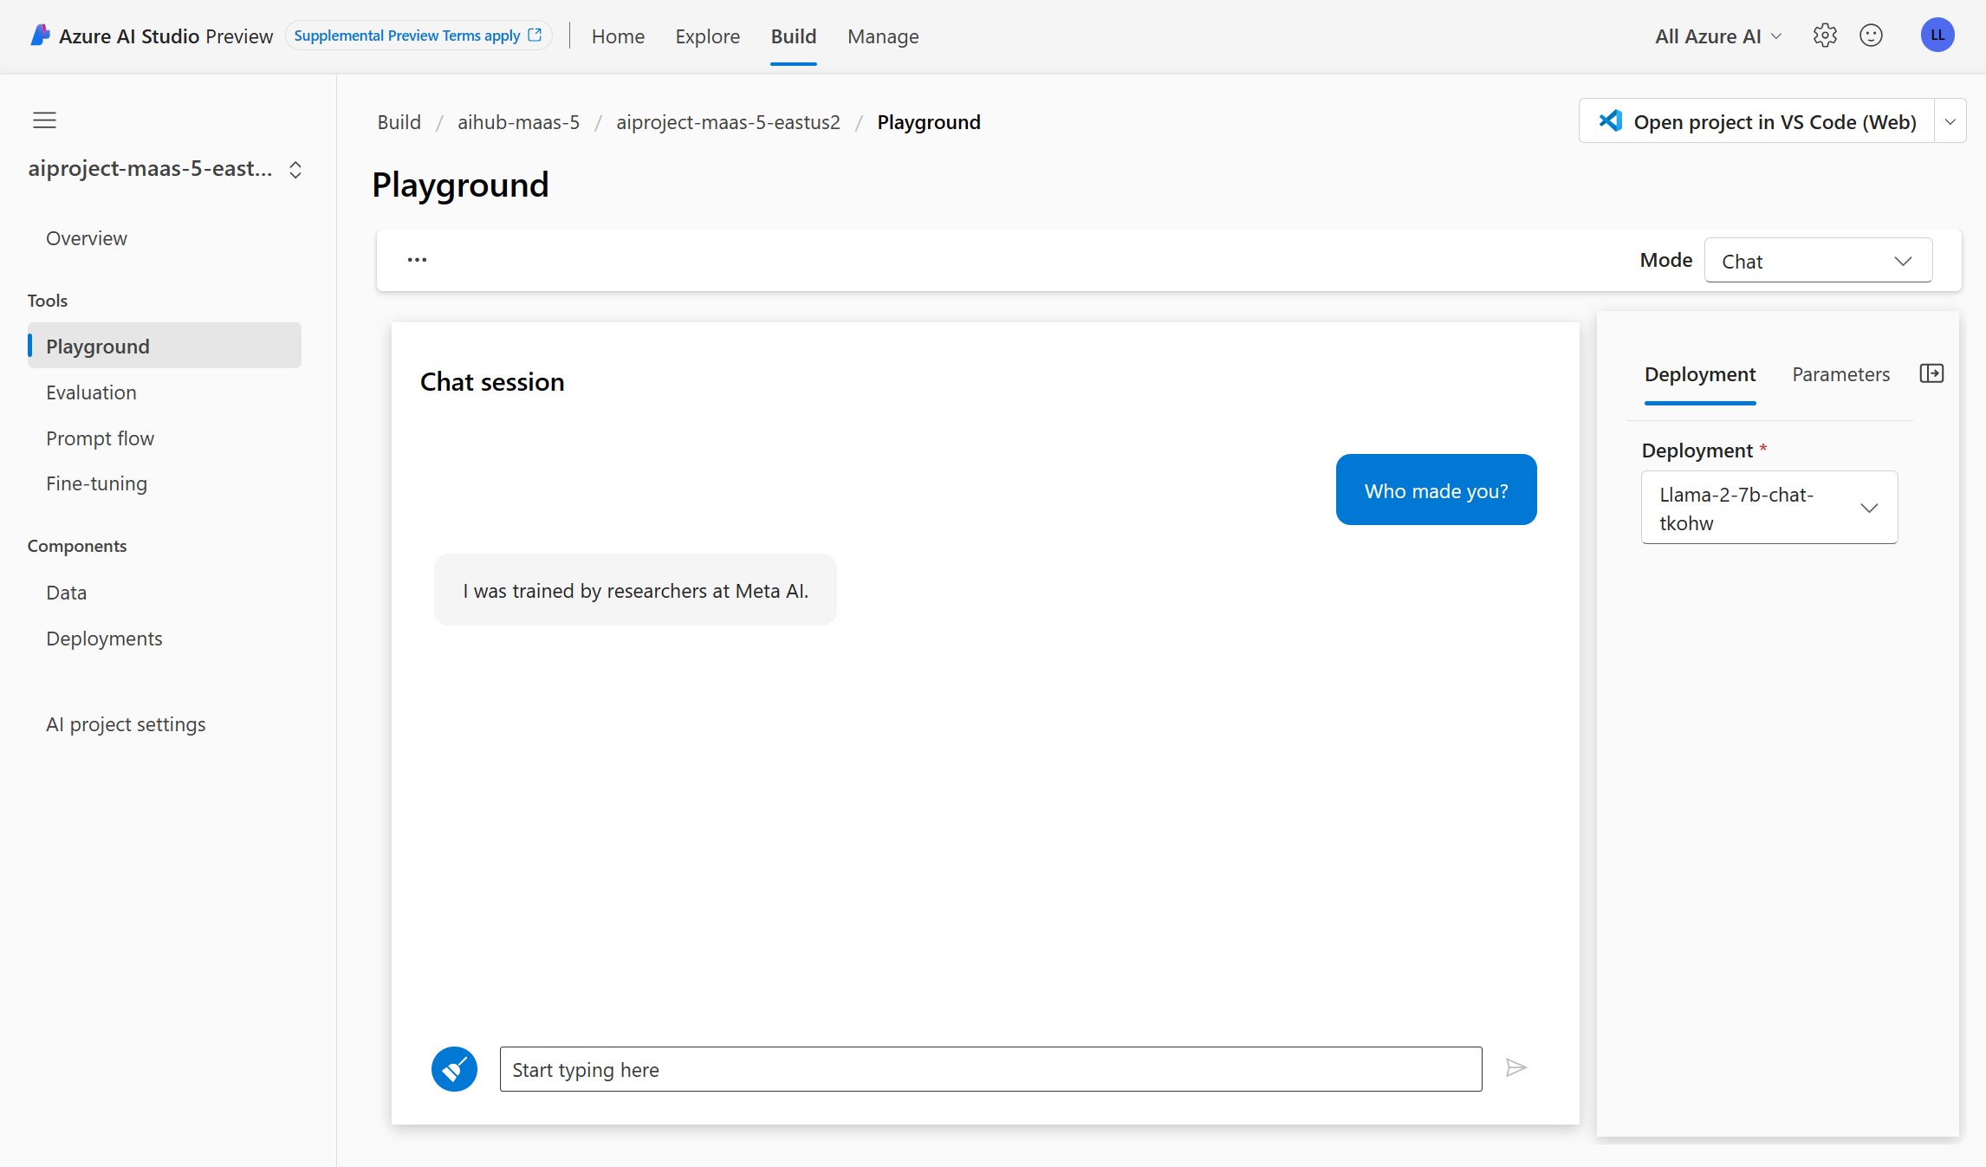Click the LL user avatar

(1937, 36)
